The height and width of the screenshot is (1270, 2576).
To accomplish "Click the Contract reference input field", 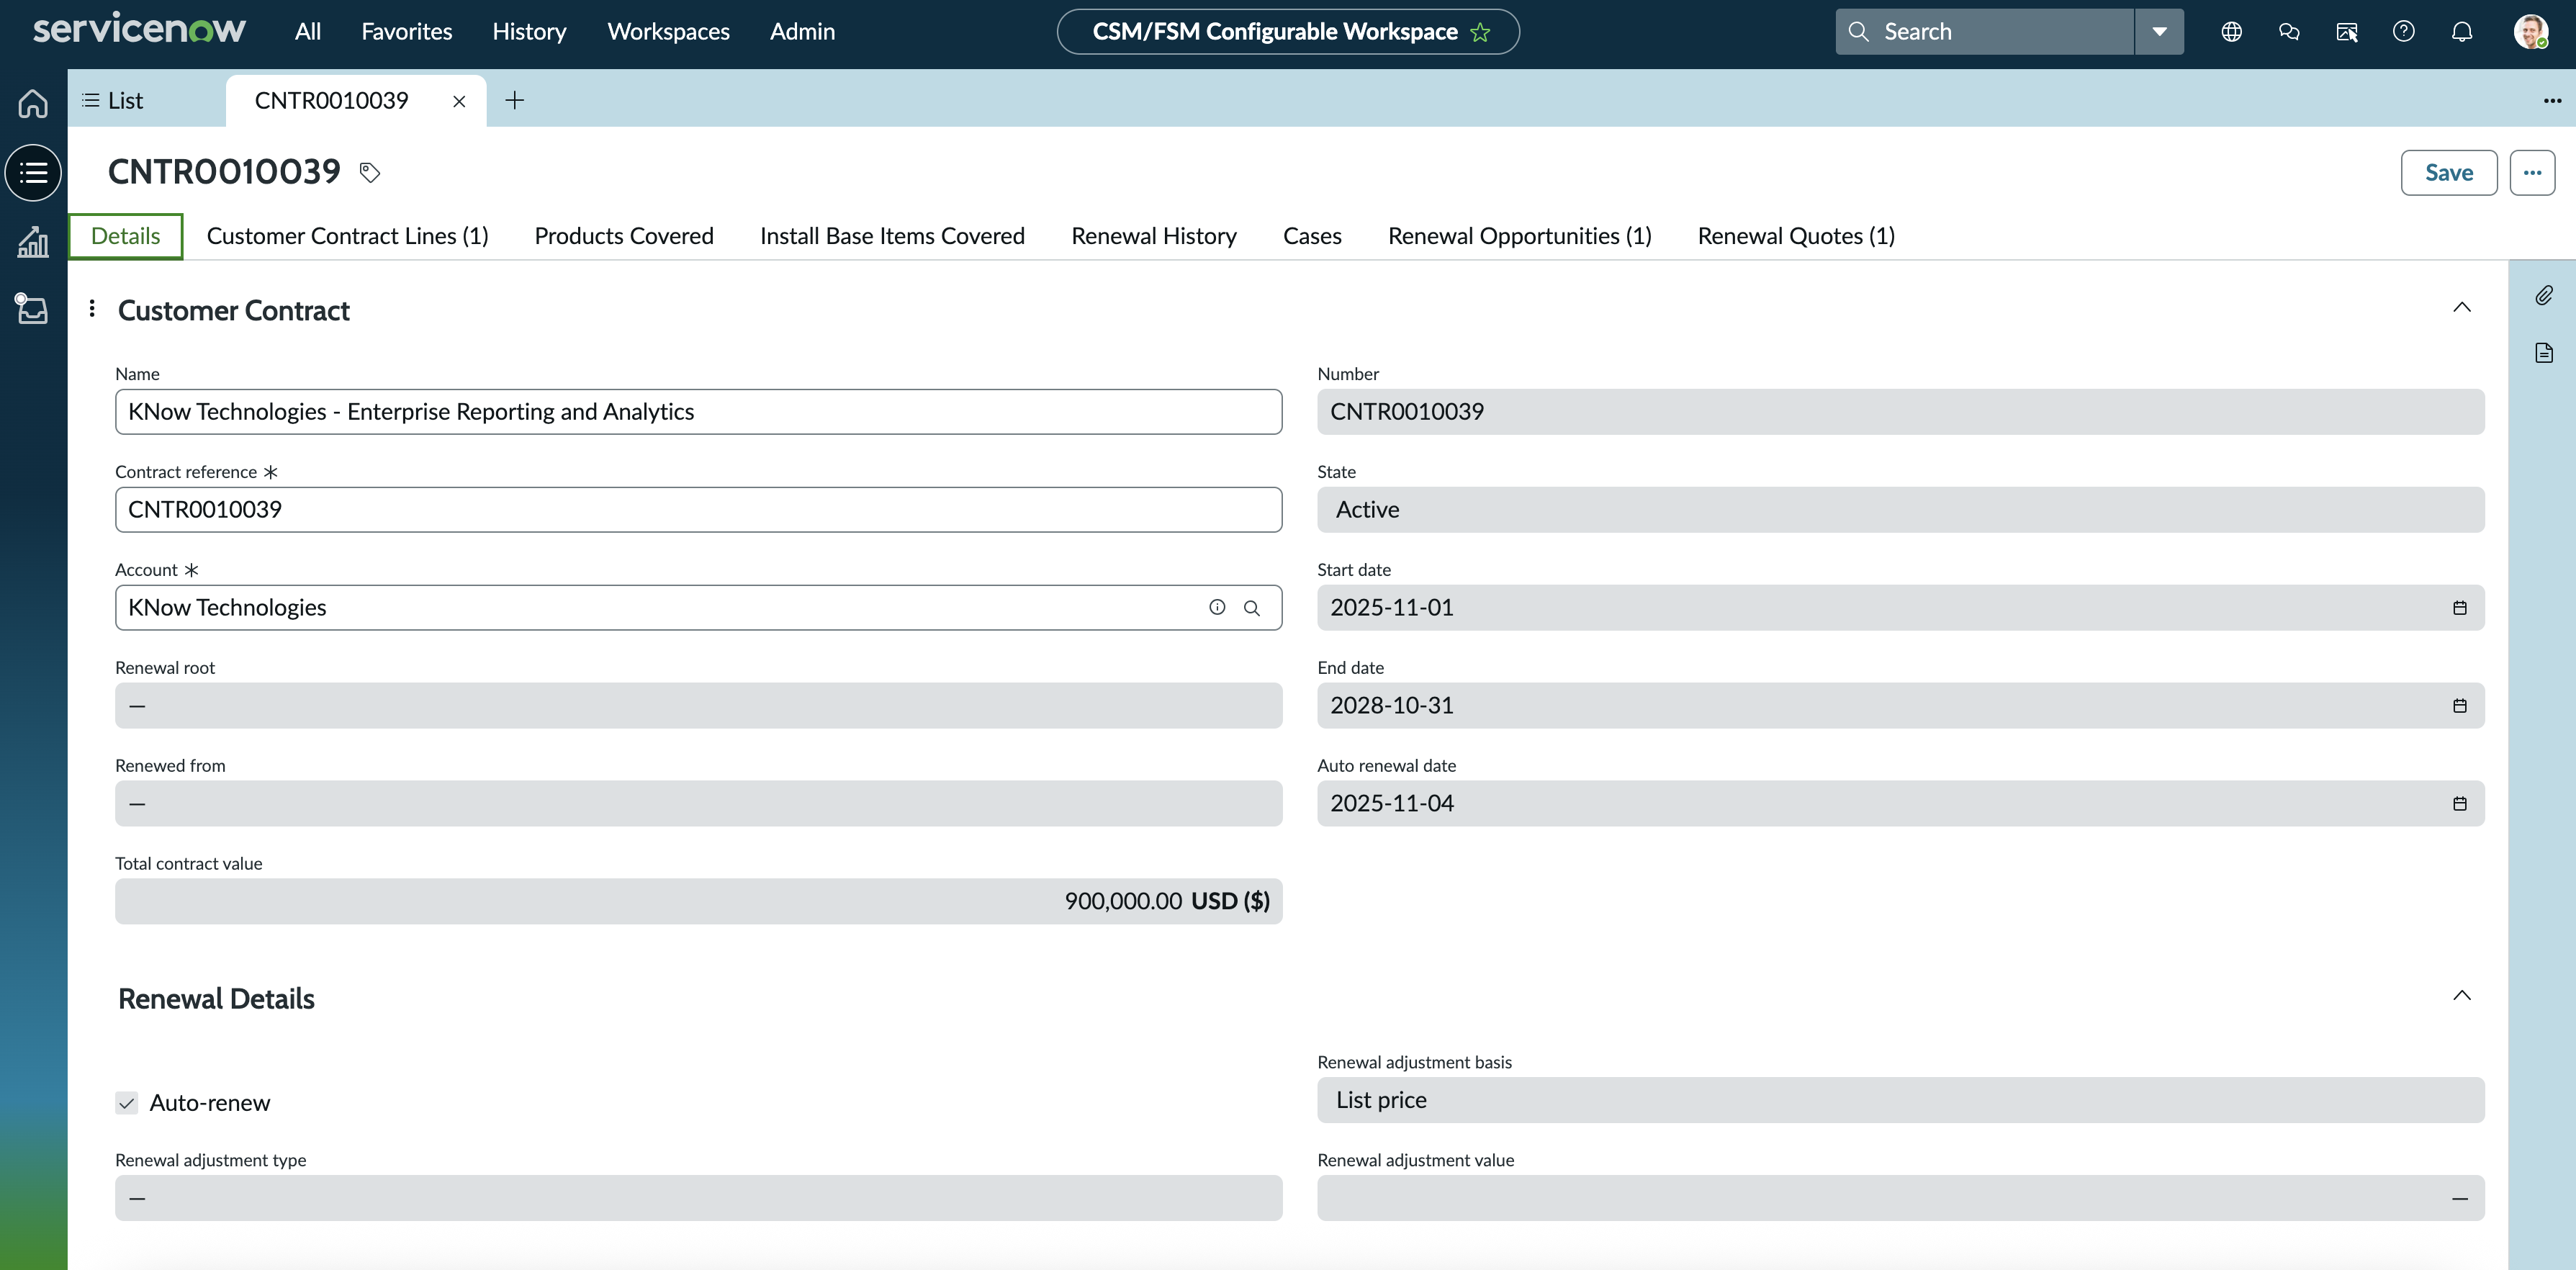I will (x=698, y=510).
